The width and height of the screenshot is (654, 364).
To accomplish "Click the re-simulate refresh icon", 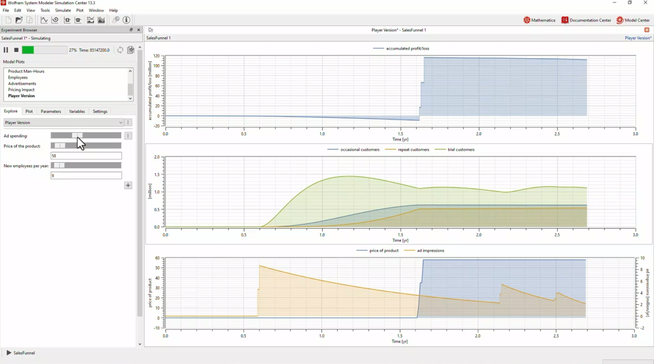I will (120, 50).
